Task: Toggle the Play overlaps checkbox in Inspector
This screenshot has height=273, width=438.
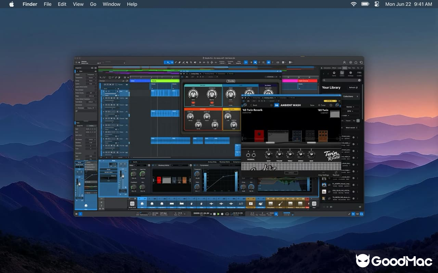Action: pyautogui.click(x=96, y=90)
